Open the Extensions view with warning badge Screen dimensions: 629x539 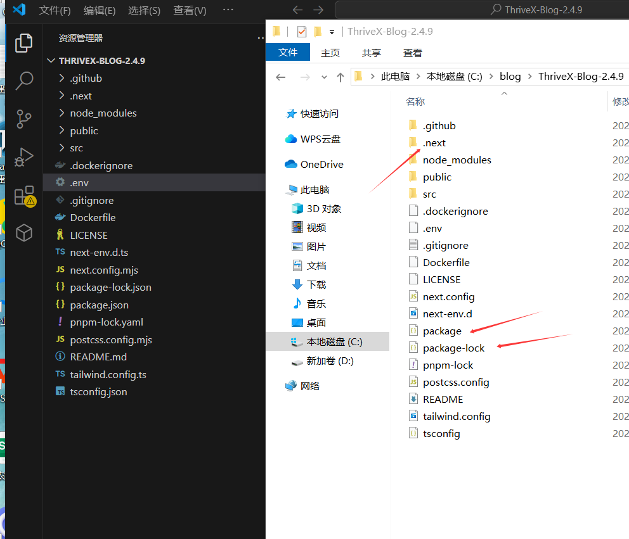coord(23,195)
